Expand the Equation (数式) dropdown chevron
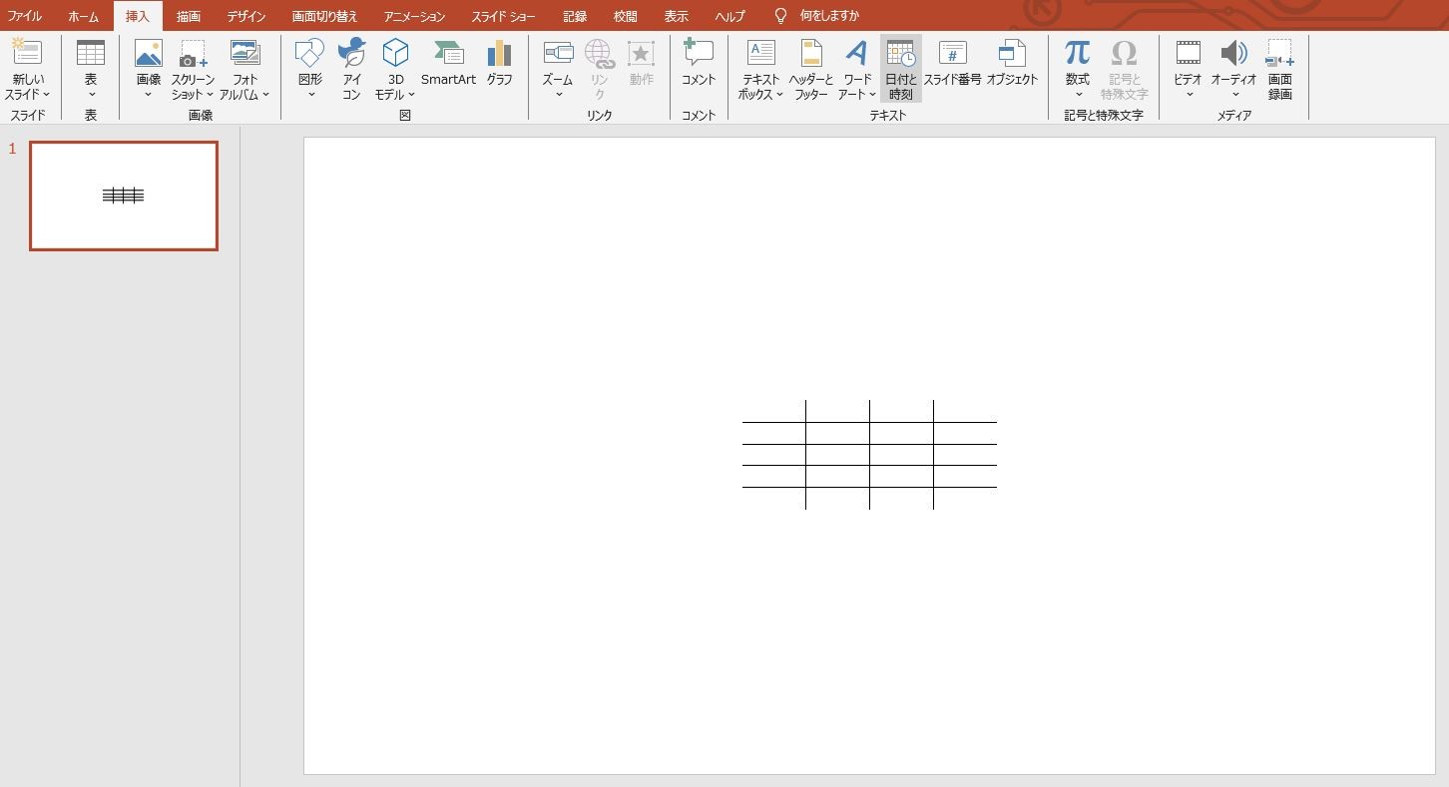The width and height of the screenshot is (1449, 787). pos(1078,95)
